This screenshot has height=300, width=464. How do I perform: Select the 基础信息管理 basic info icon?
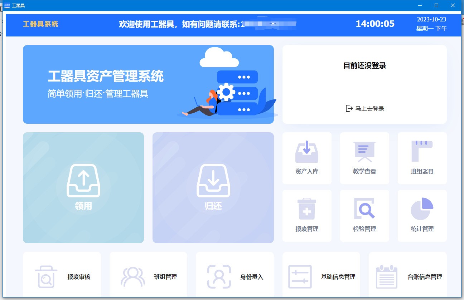click(x=321, y=277)
